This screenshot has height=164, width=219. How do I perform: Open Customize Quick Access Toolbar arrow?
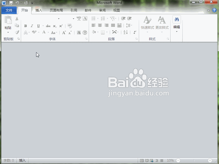[x=32, y=3]
